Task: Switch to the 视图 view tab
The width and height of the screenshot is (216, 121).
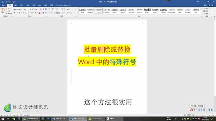Action: [52, 5]
